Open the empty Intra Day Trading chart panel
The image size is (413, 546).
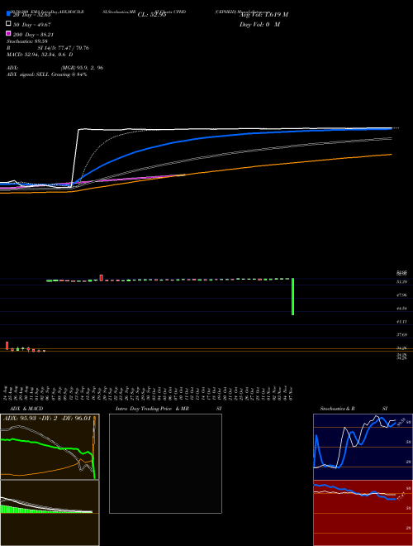click(x=165, y=463)
